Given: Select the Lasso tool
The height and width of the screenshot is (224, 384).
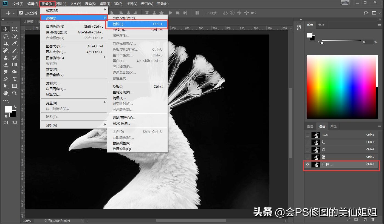Looking at the screenshot, I should pyautogui.click(x=5, y=36).
